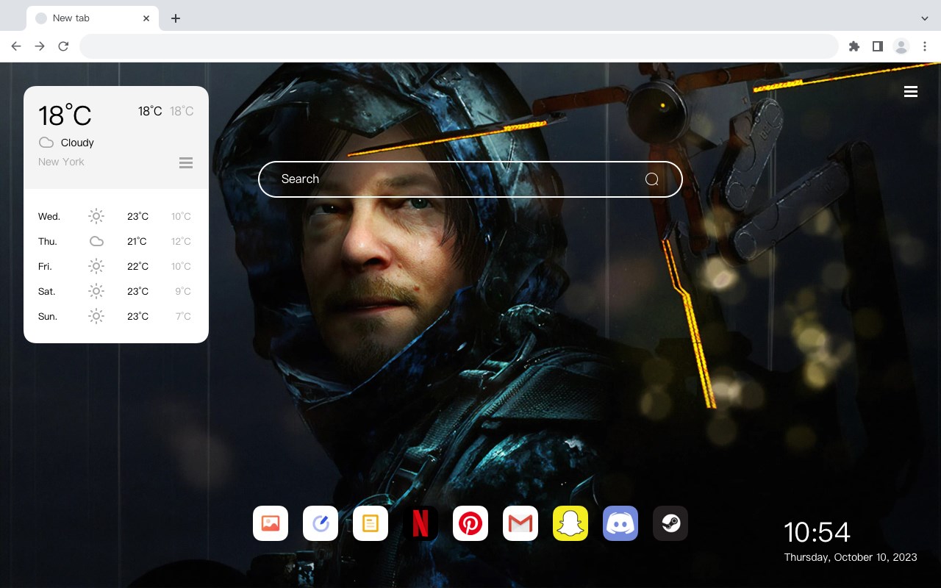Open the Discord shortcut
Viewport: 941px width, 588px height.
(x=620, y=523)
